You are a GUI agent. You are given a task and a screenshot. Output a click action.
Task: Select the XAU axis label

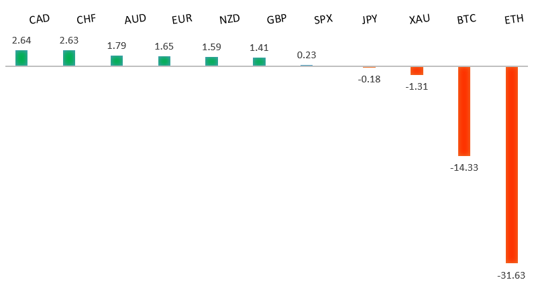pyautogui.click(x=419, y=19)
